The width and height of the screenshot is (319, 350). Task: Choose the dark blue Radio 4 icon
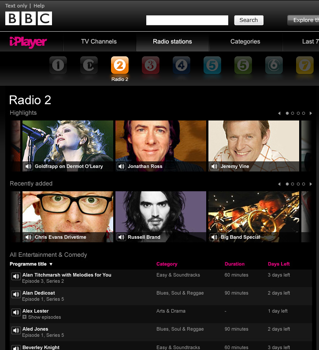182,66
